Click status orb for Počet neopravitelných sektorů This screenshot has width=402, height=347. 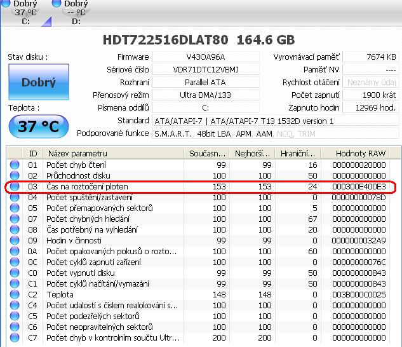click(x=15, y=327)
